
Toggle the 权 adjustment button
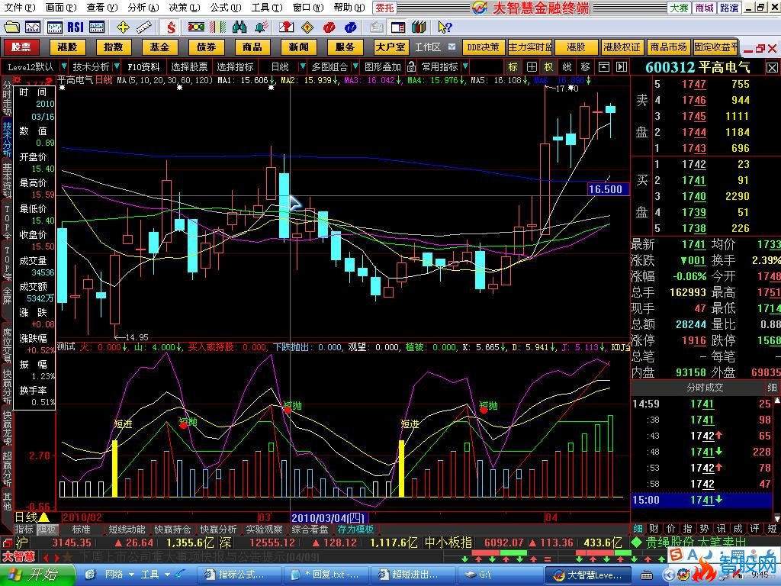click(549, 67)
